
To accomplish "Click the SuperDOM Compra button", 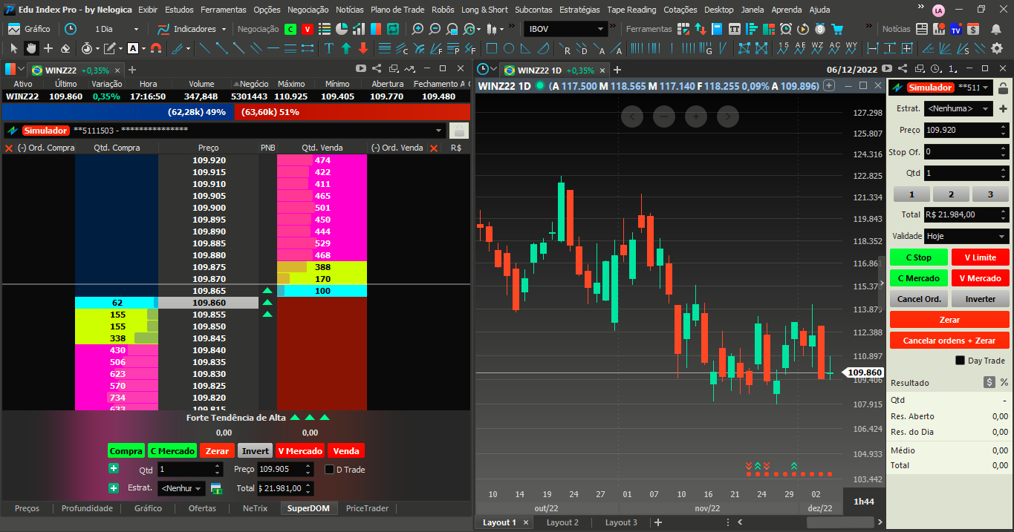I will pos(126,451).
